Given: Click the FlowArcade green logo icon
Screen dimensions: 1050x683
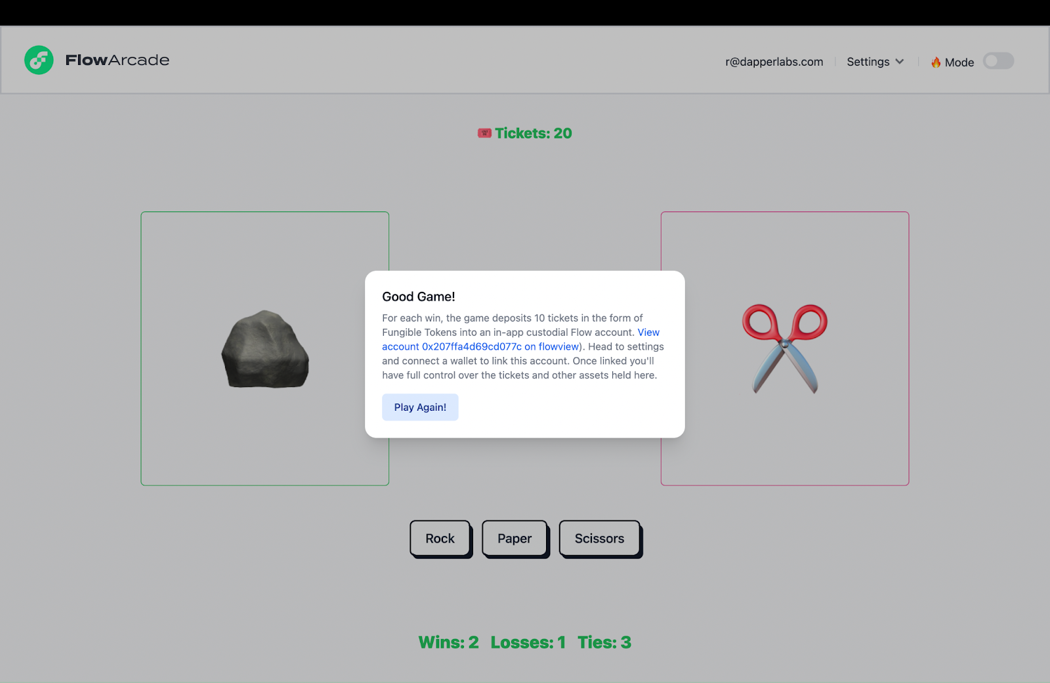Looking at the screenshot, I should click(x=39, y=60).
